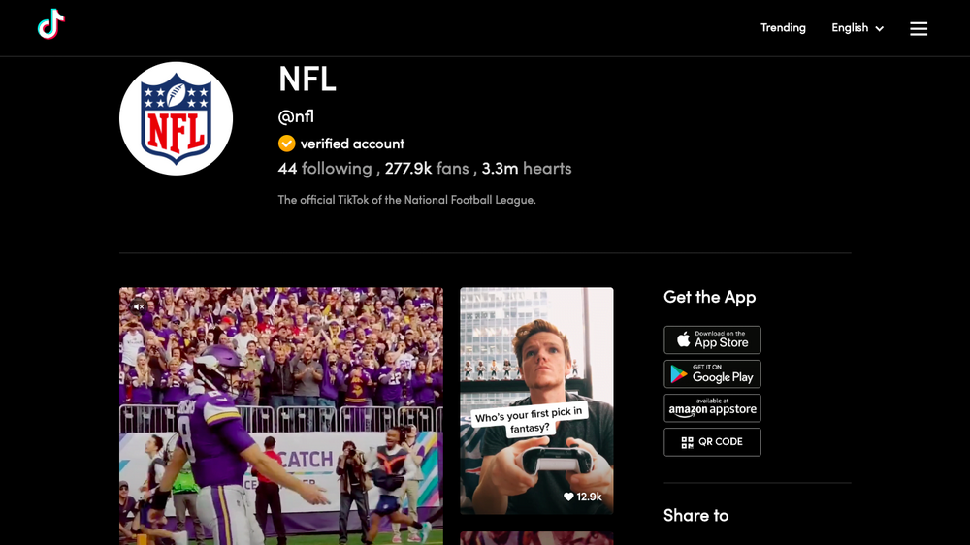
Task: Click the 3.3m hearts stat
Action: [x=527, y=169]
